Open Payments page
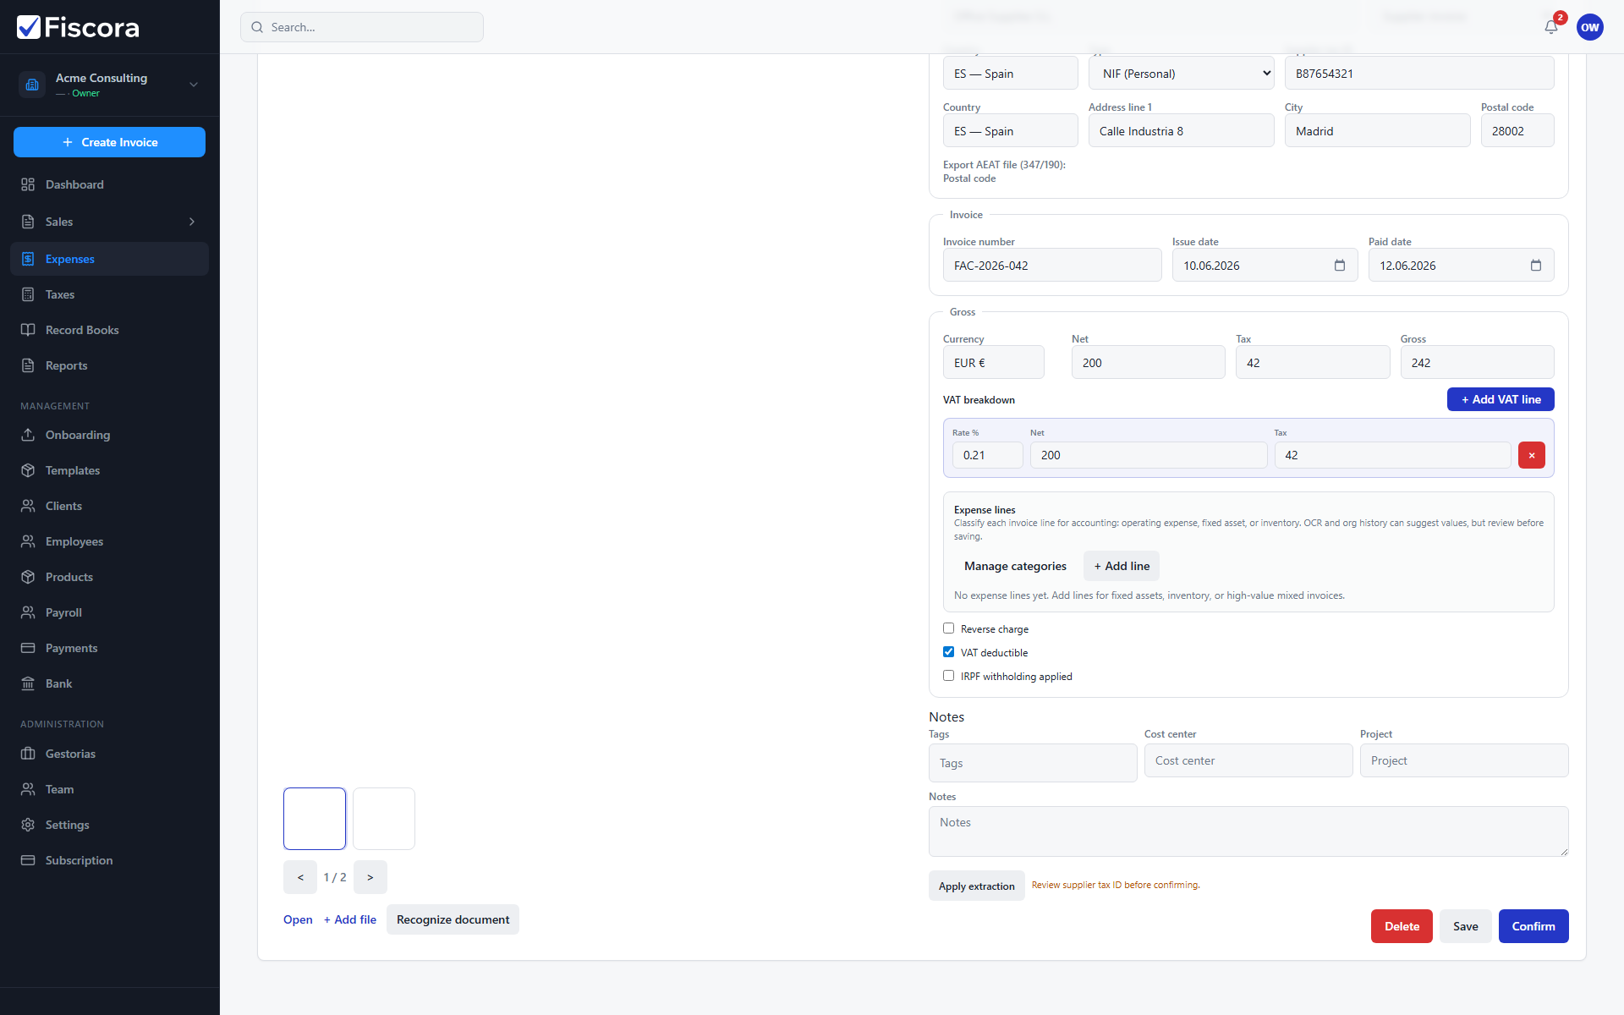This screenshot has height=1015, width=1624. [x=110, y=648]
